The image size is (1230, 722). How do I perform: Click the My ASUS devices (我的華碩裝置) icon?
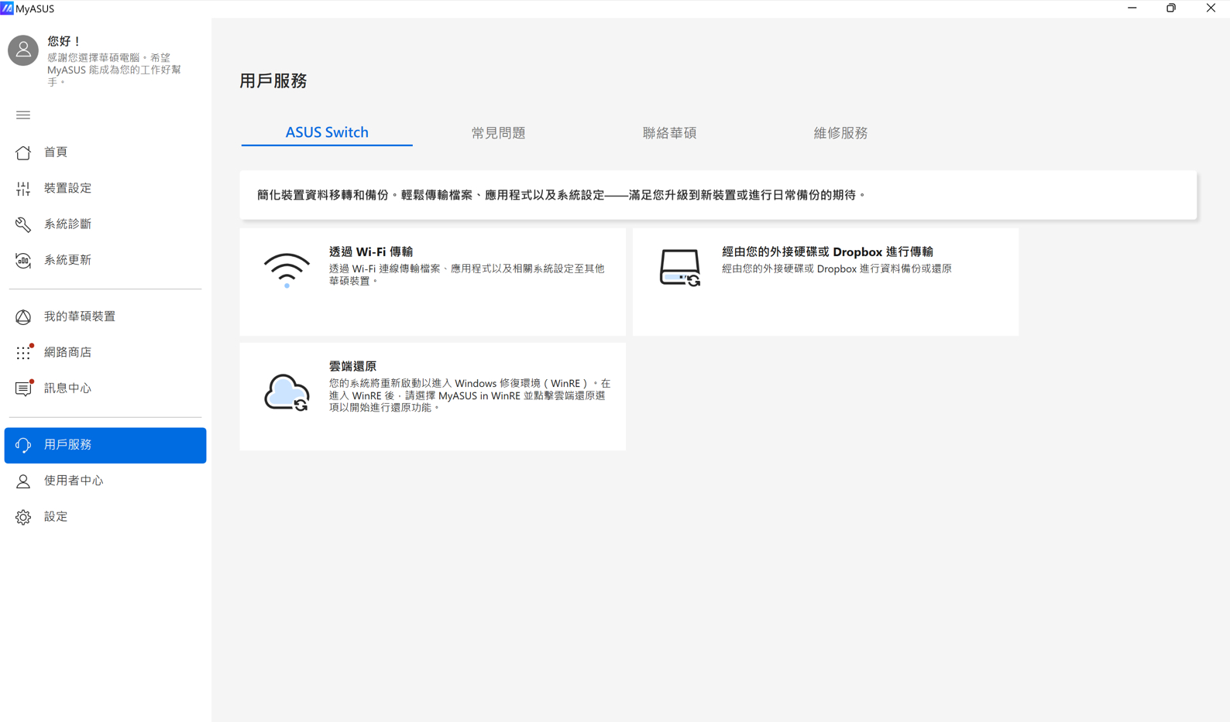23,317
